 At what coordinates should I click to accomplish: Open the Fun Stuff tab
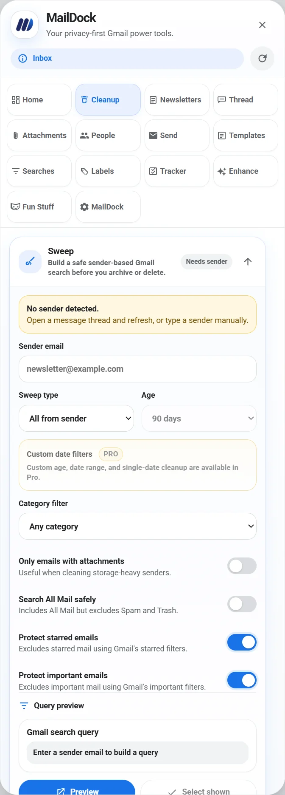(39, 207)
